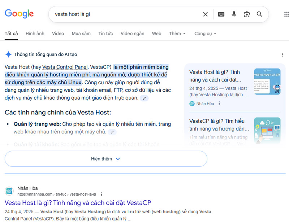Screen dimensions: 289x223
Task: Switch to the Hình ảnh tab
Action: point(35,33)
